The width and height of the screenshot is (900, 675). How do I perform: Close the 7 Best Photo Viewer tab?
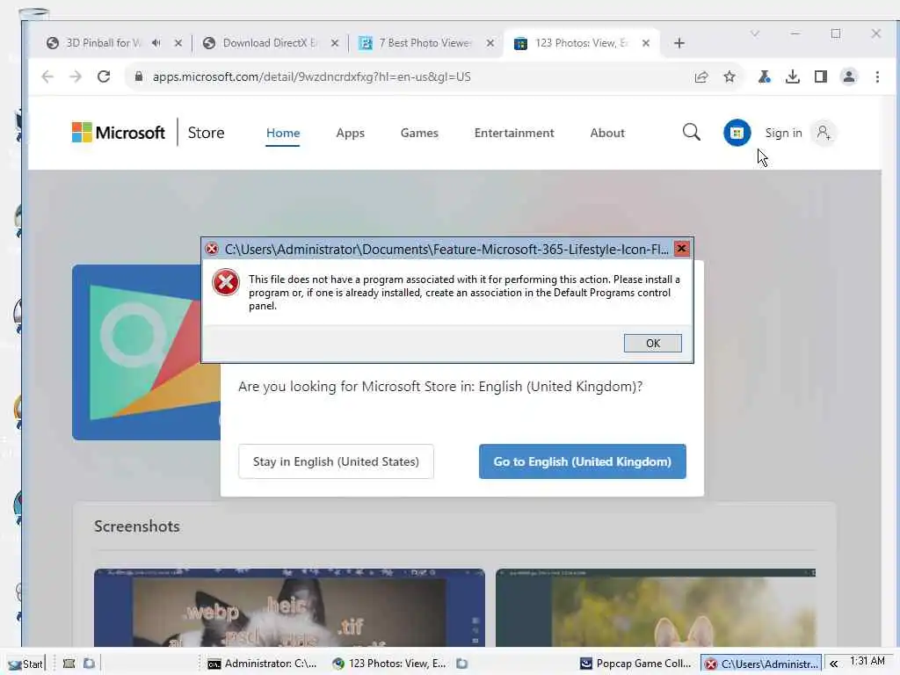pyautogui.click(x=490, y=43)
